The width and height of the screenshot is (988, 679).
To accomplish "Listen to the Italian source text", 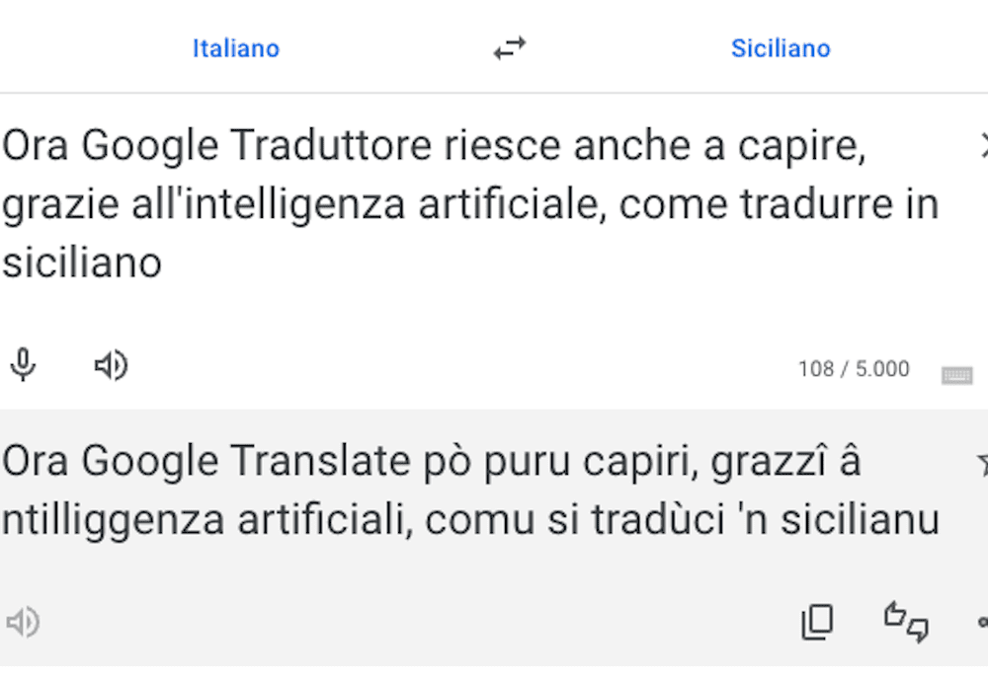I will click(x=111, y=365).
